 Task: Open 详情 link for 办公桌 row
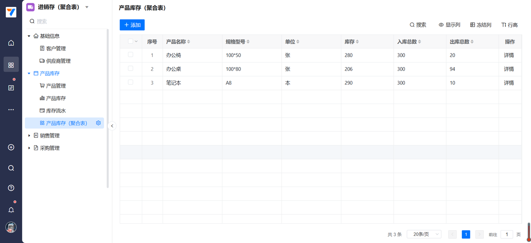pos(509,69)
